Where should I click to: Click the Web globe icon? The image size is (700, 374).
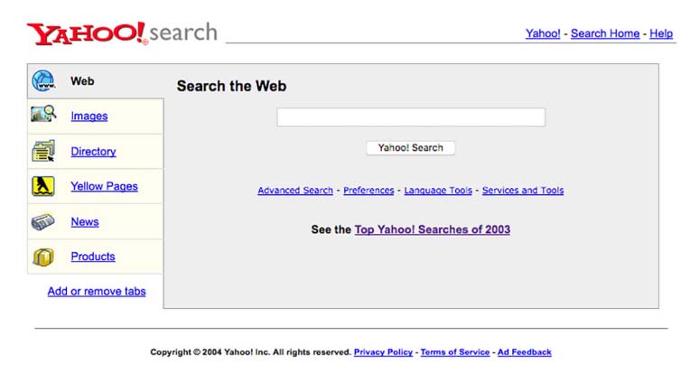(42, 80)
